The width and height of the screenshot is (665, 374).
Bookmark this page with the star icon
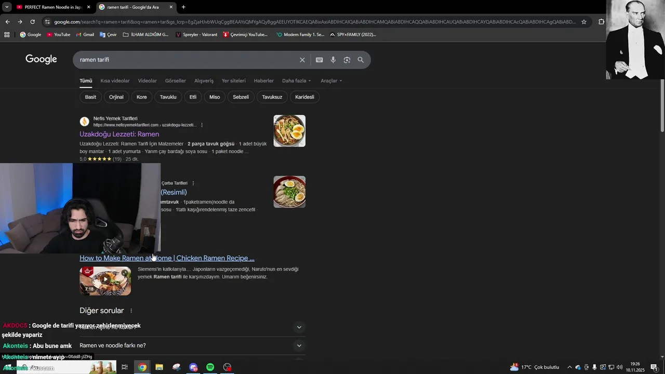pyautogui.click(x=584, y=22)
